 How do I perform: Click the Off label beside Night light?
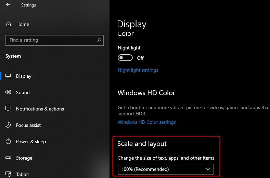tap(140, 58)
